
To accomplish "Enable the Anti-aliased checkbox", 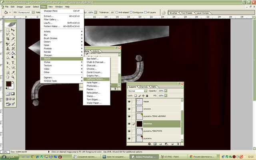I will [117, 12].
